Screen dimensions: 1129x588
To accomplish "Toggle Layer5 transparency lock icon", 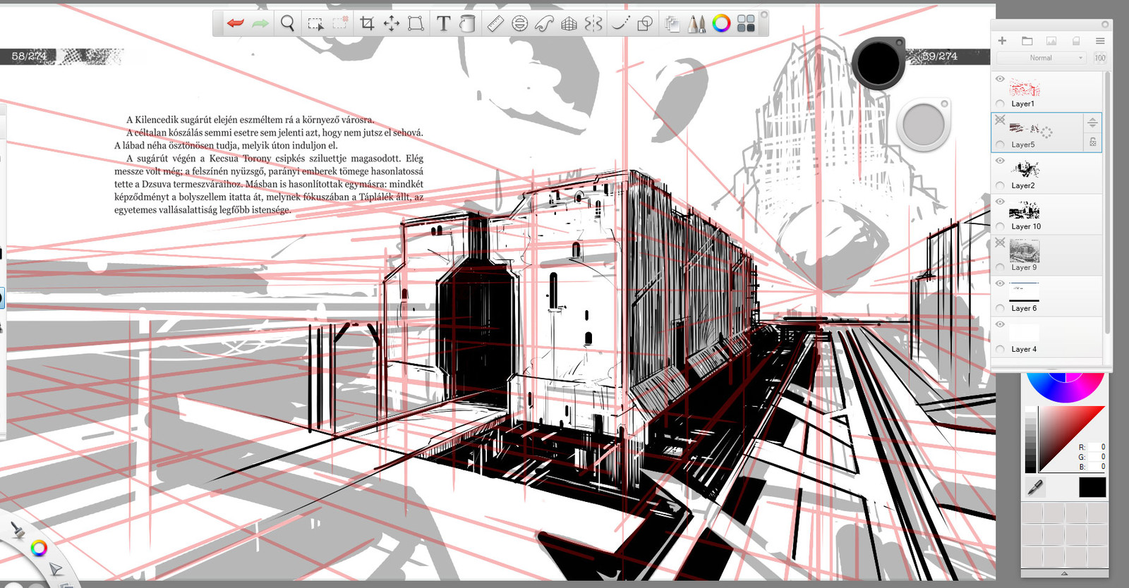I will (x=1092, y=142).
